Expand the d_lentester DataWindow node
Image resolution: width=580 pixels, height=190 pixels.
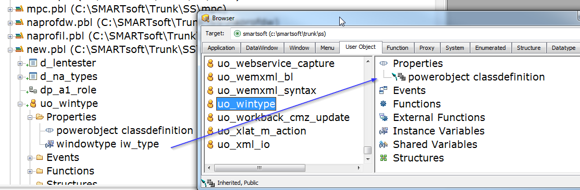[x=20, y=63]
